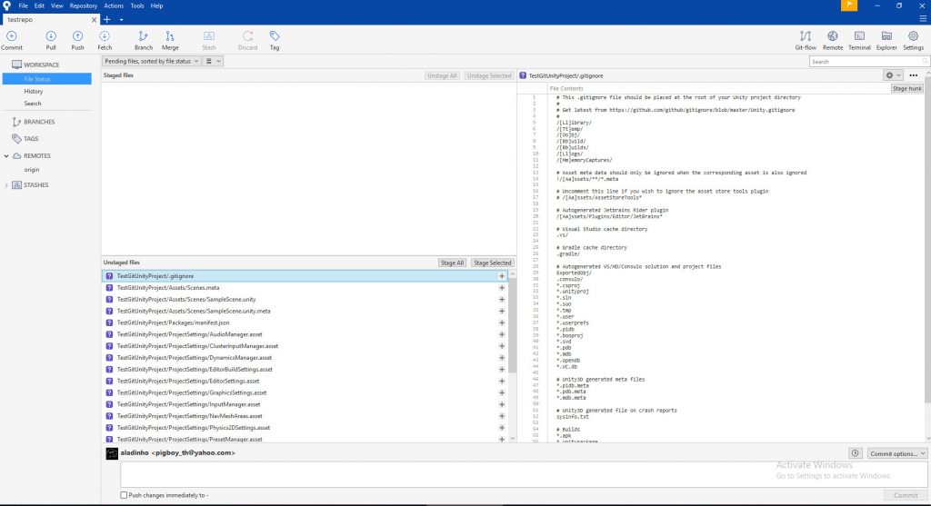The width and height of the screenshot is (931, 506).
Task: Open the Edit menu
Action: pos(39,6)
